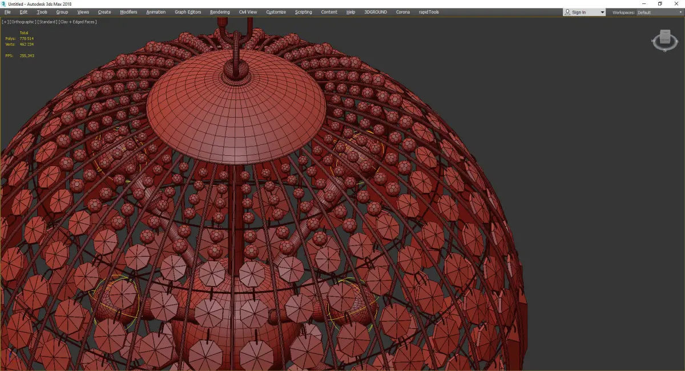
Task: Click the user profile icon beside Sign In
Action: coord(567,12)
